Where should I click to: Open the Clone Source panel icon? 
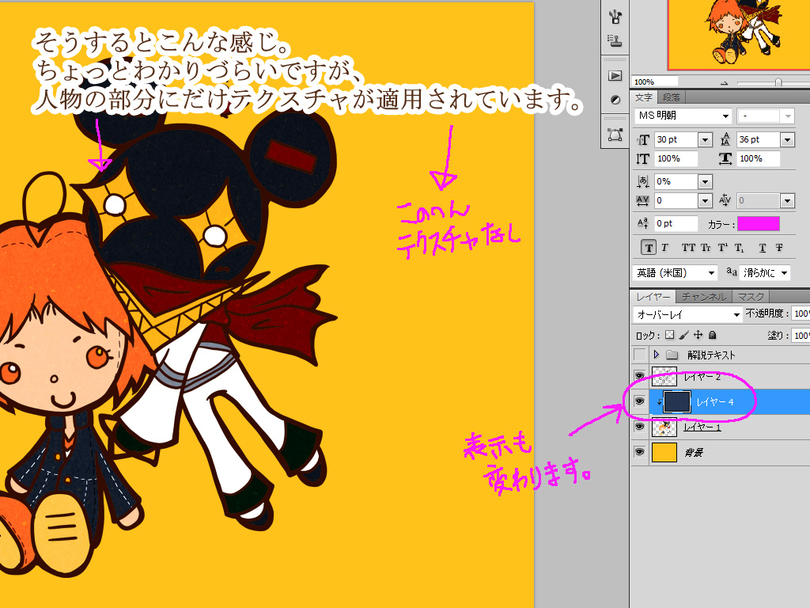click(615, 39)
